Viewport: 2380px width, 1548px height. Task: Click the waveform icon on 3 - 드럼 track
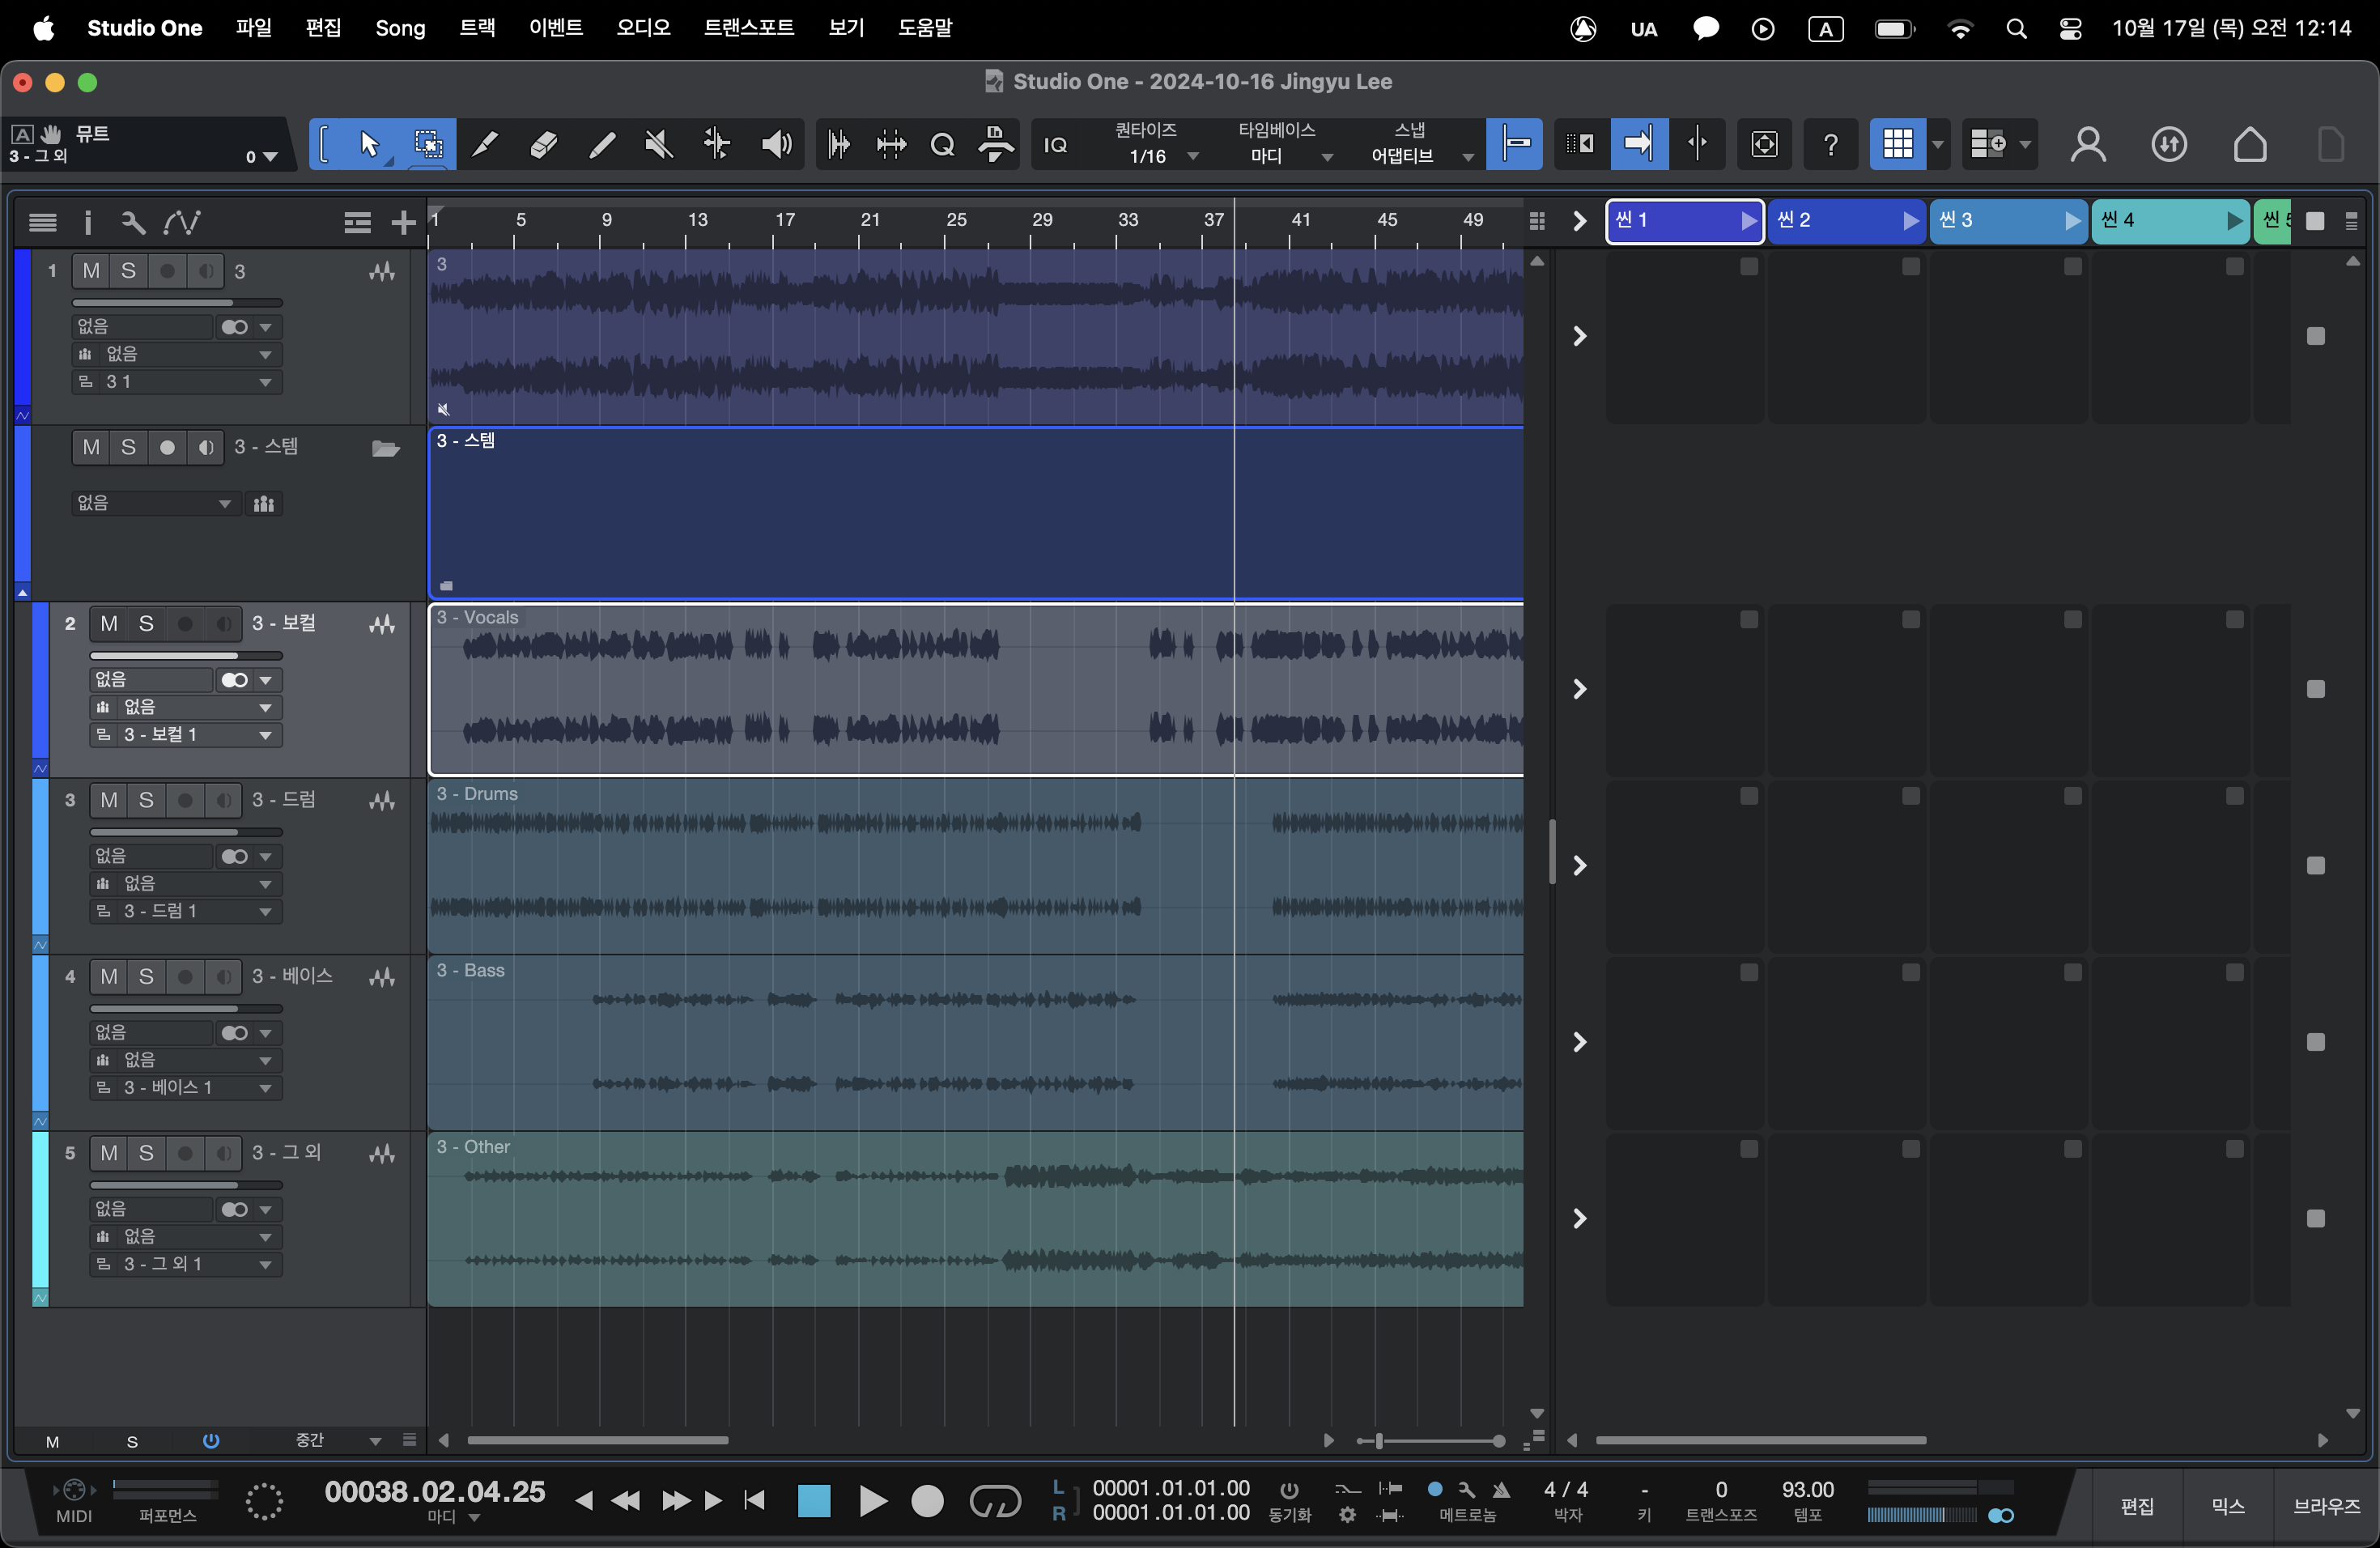[x=382, y=801]
